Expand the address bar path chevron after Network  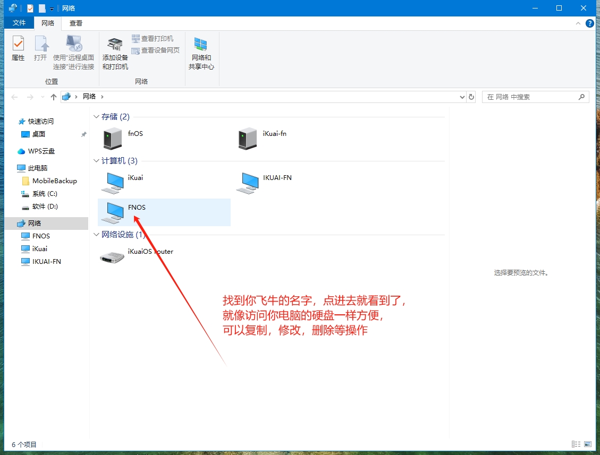102,97
